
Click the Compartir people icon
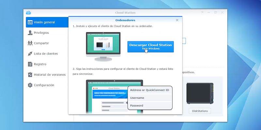pyautogui.click(x=30, y=43)
